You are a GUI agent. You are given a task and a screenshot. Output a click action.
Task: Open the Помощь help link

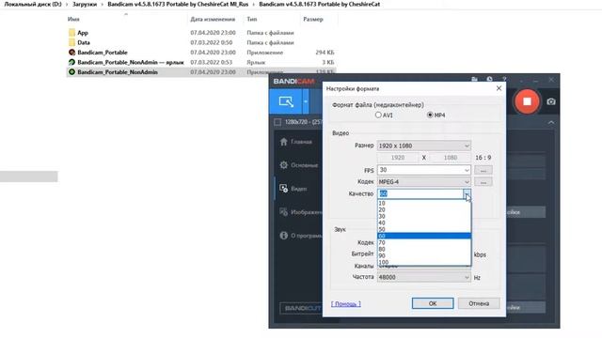click(x=346, y=303)
